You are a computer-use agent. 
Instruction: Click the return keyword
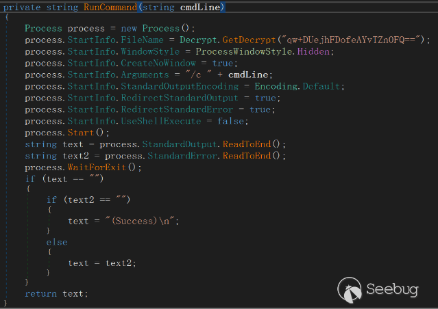[x=40, y=294]
